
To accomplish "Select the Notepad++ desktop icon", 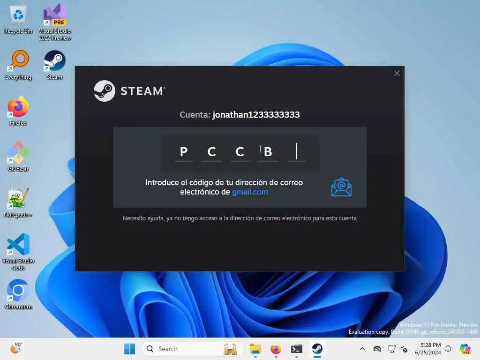I will (x=18, y=202).
